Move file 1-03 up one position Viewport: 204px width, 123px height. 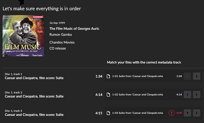[x=187, y=113]
